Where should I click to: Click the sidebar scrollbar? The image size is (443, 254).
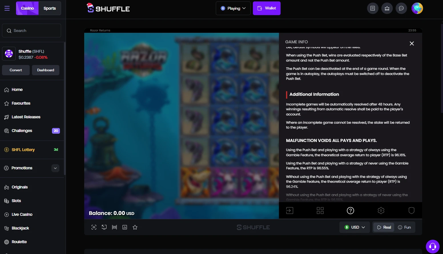tap(65, 108)
